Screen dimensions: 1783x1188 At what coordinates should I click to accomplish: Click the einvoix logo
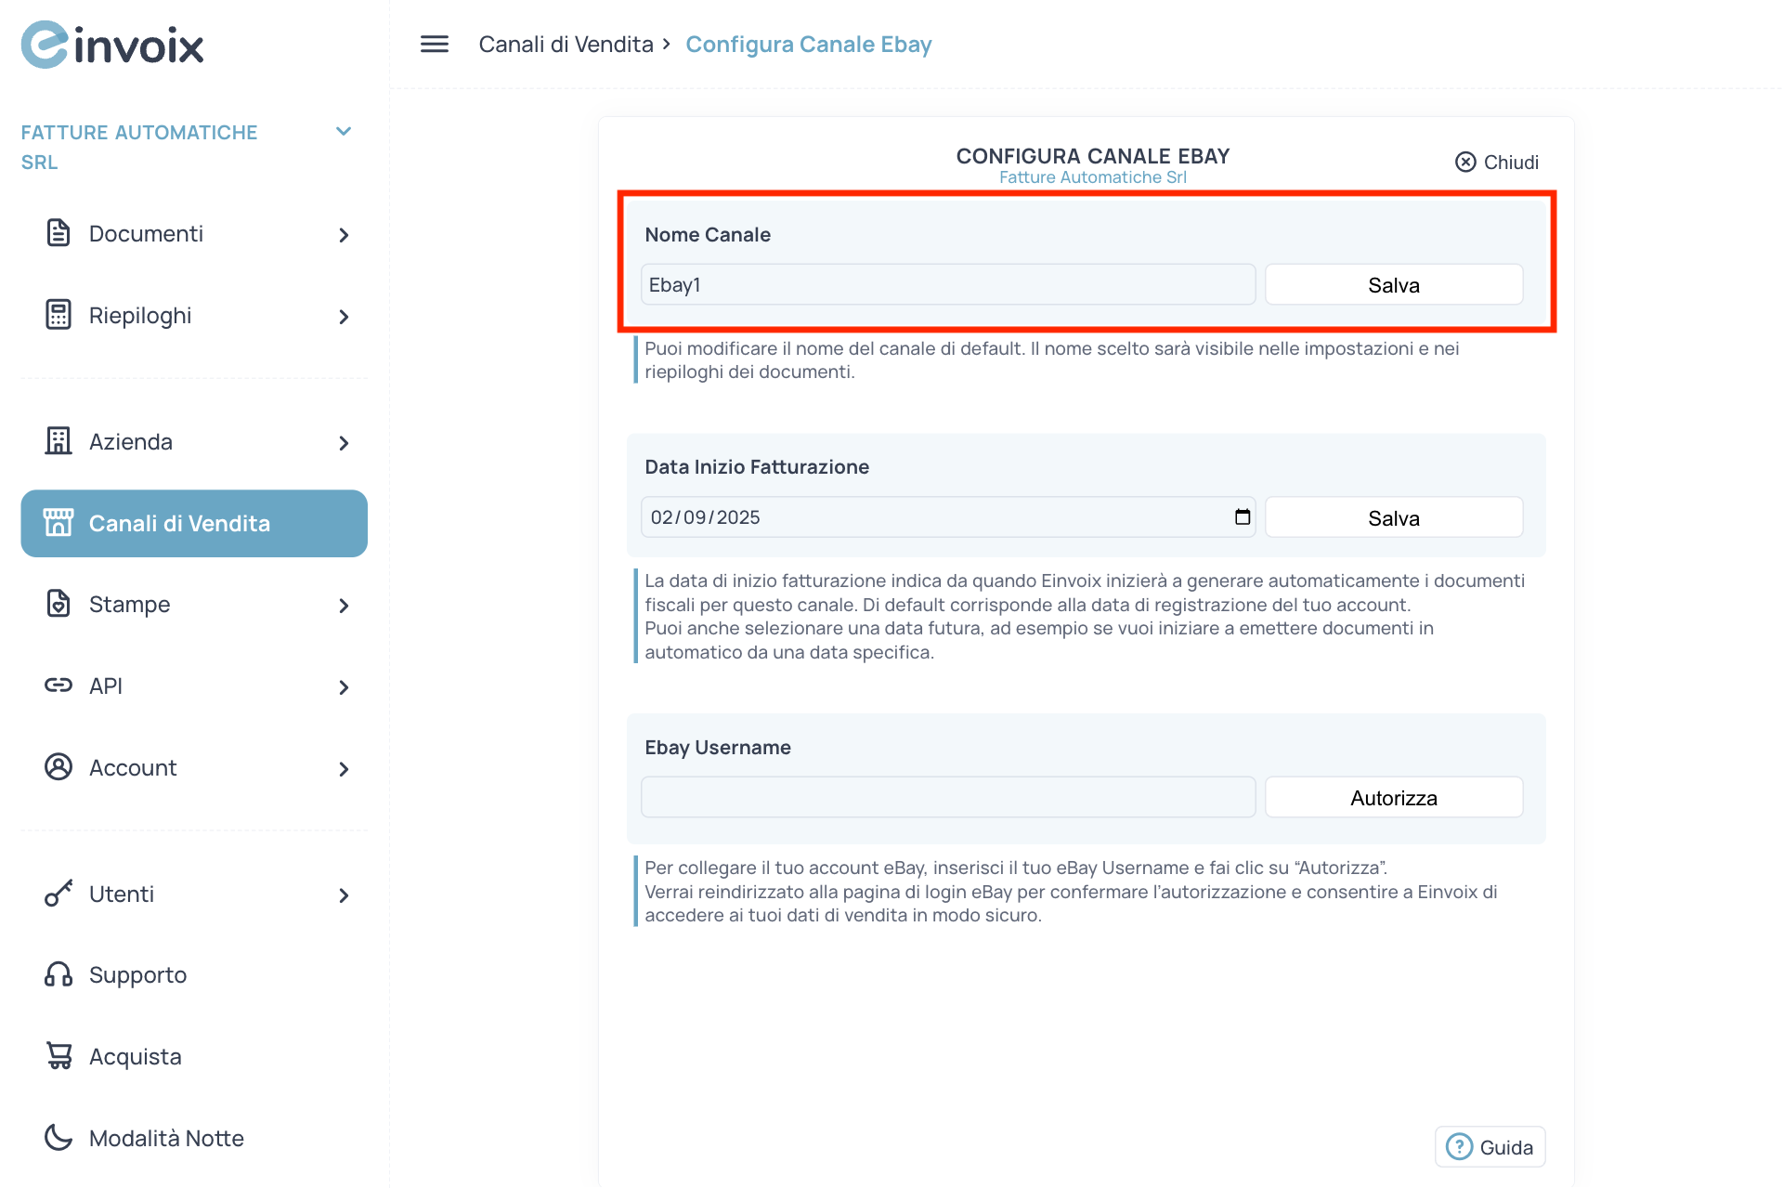(x=111, y=44)
